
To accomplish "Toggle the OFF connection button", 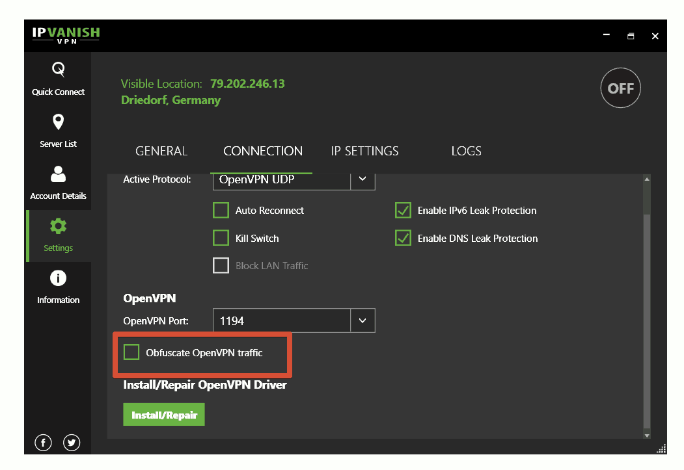I will pyautogui.click(x=620, y=88).
